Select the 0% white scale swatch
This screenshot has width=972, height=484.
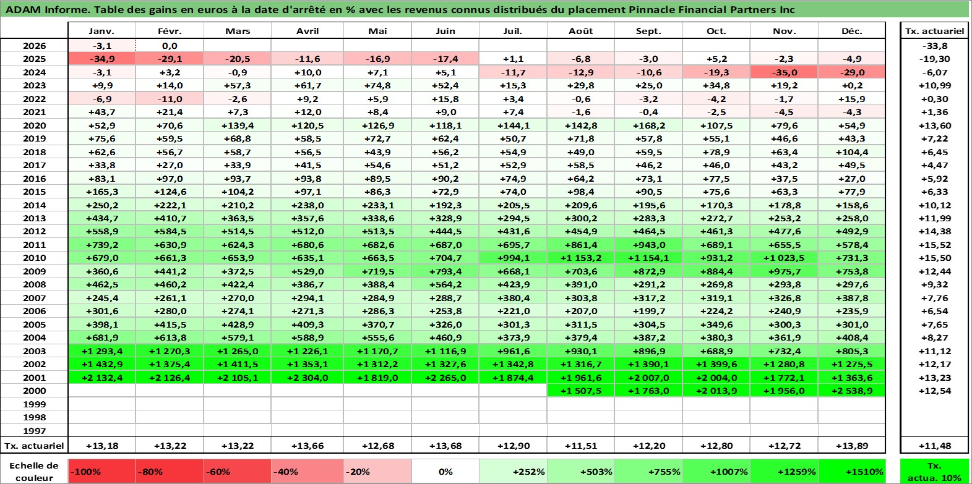point(445,471)
